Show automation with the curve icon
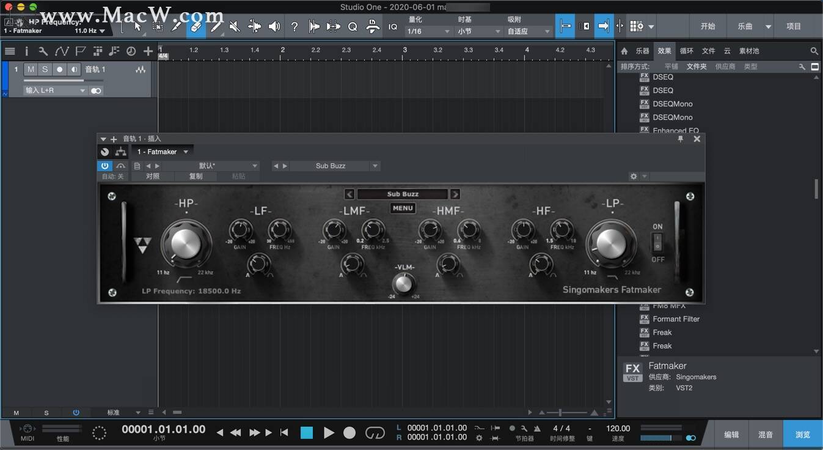The width and height of the screenshot is (823, 450). [x=62, y=51]
